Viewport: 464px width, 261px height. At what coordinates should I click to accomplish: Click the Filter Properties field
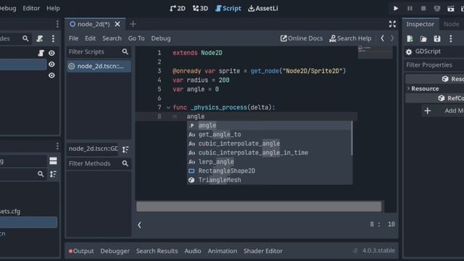pyautogui.click(x=434, y=65)
